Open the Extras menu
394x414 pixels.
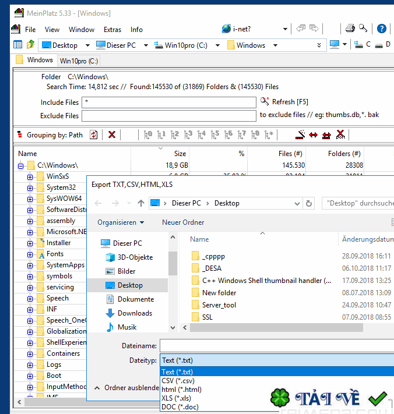[x=112, y=30]
